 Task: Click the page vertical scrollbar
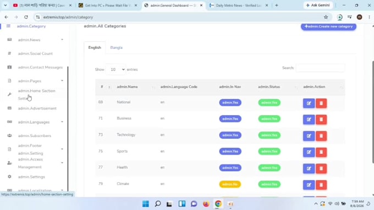coord(372,112)
